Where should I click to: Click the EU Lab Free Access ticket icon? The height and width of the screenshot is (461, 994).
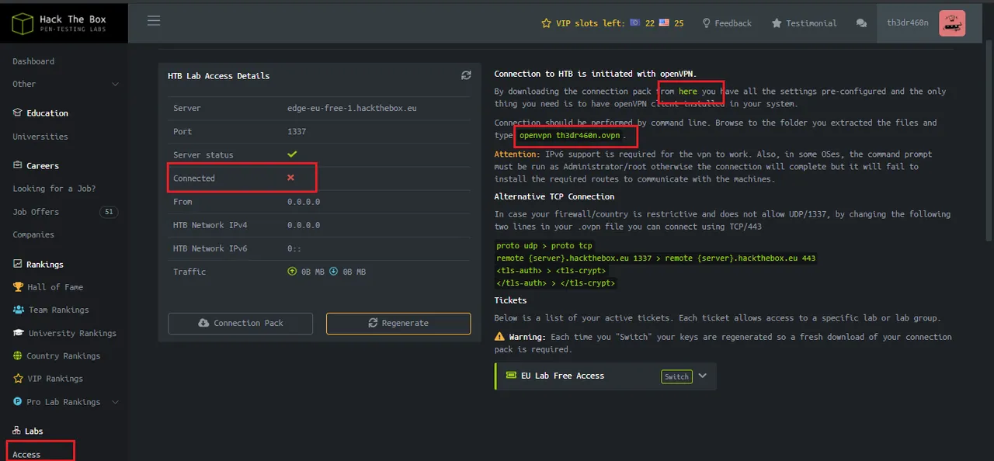(511, 375)
